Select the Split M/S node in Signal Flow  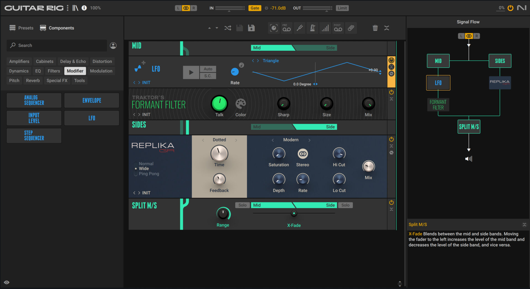pos(469,127)
